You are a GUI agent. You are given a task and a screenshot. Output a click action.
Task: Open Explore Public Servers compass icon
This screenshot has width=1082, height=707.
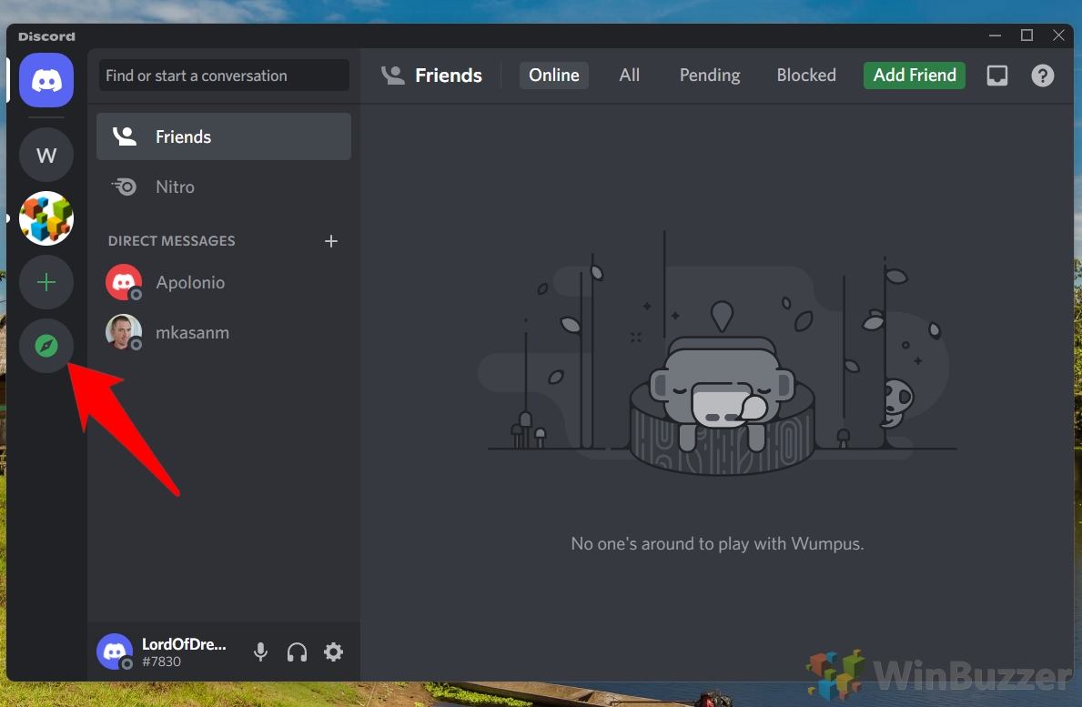coord(46,346)
